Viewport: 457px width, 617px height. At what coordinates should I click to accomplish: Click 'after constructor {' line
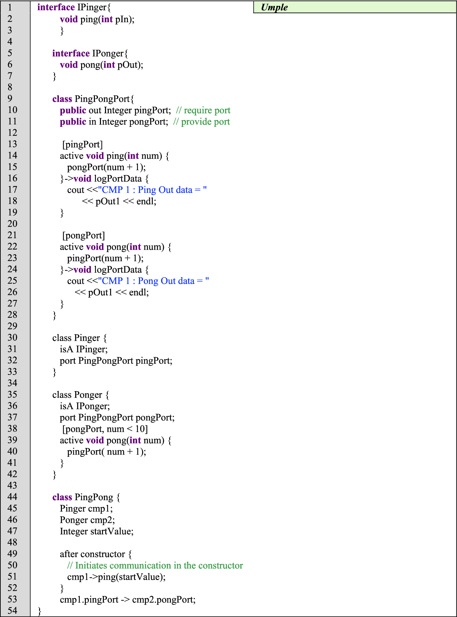tap(96, 554)
